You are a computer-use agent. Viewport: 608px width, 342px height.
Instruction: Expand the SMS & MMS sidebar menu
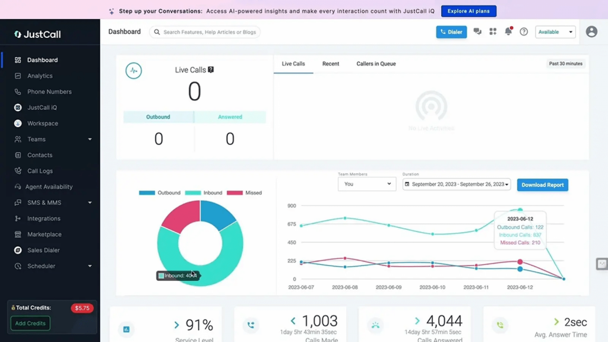pyautogui.click(x=90, y=202)
